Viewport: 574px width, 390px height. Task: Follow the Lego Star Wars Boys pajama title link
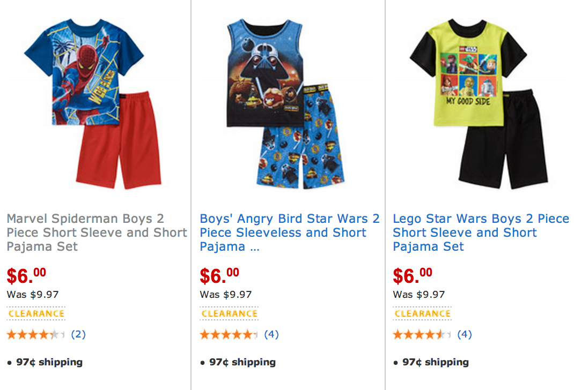481,232
